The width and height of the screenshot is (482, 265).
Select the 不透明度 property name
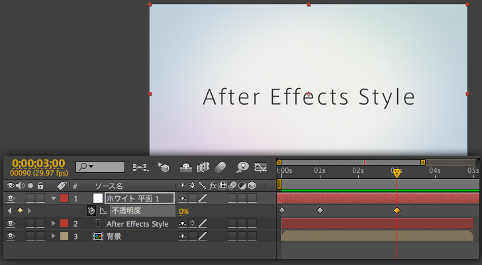[126, 211]
